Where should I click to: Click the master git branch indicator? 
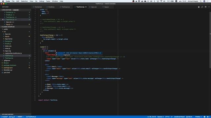pos(5,117)
